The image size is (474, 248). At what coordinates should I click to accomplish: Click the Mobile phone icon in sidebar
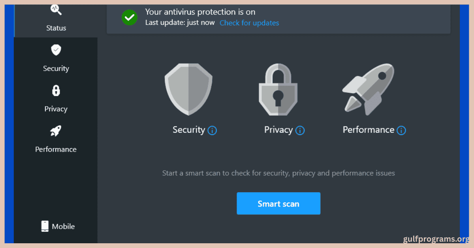click(45, 226)
